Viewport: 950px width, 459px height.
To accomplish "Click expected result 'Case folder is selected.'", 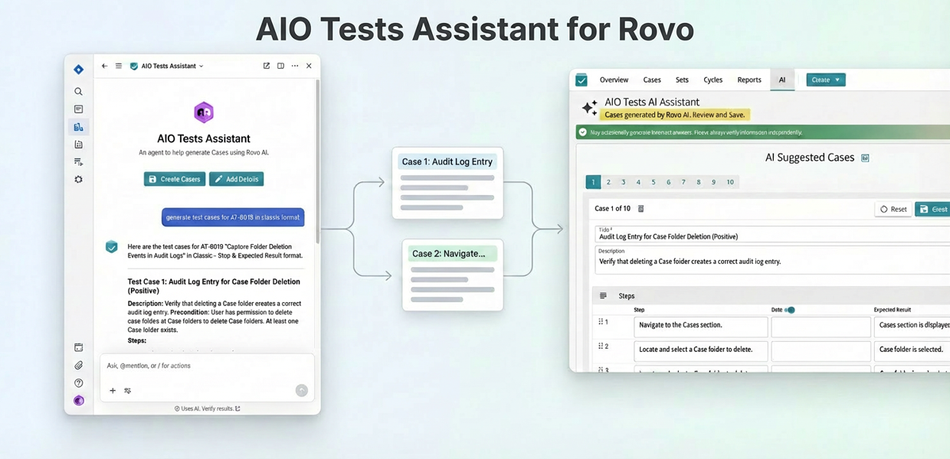I will [912, 350].
